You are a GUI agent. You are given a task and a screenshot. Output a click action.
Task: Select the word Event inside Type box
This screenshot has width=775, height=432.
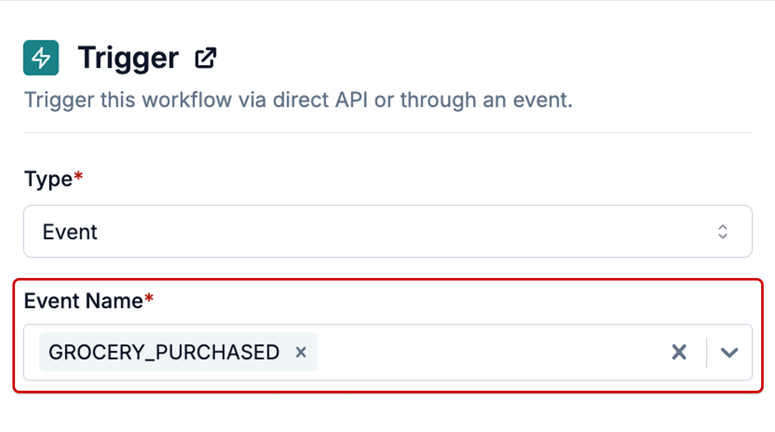pos(70,232)
